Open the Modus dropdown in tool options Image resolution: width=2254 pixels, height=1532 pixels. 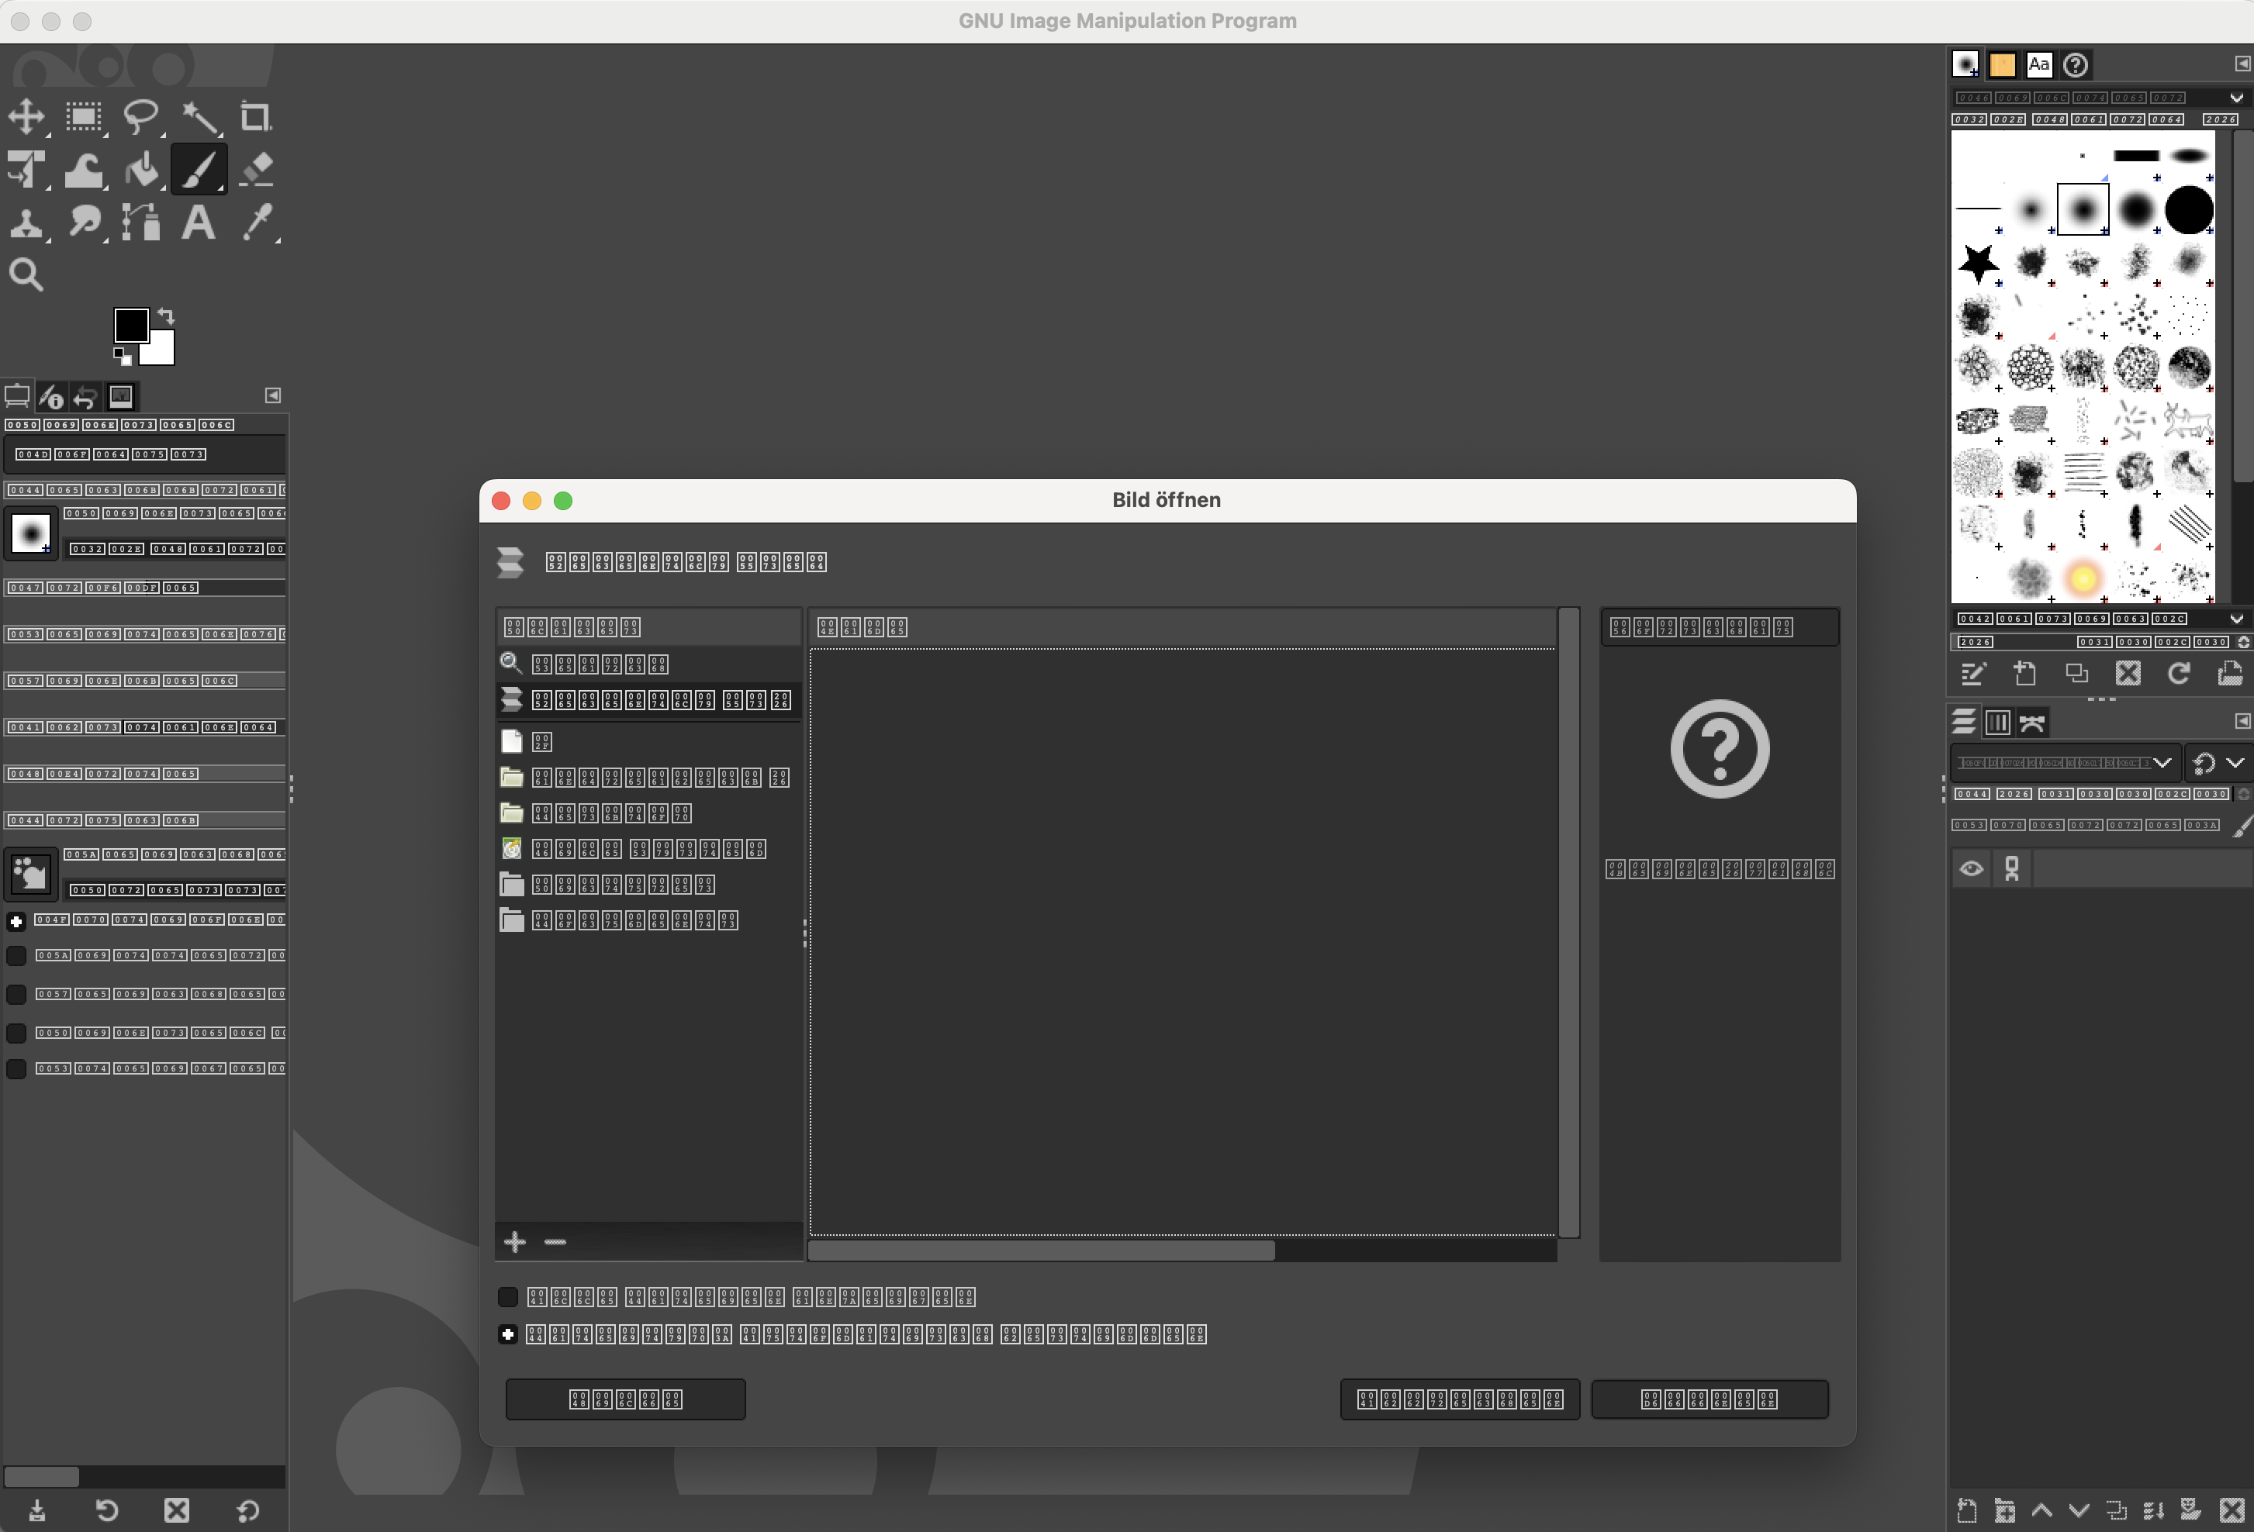pos(146,455)
